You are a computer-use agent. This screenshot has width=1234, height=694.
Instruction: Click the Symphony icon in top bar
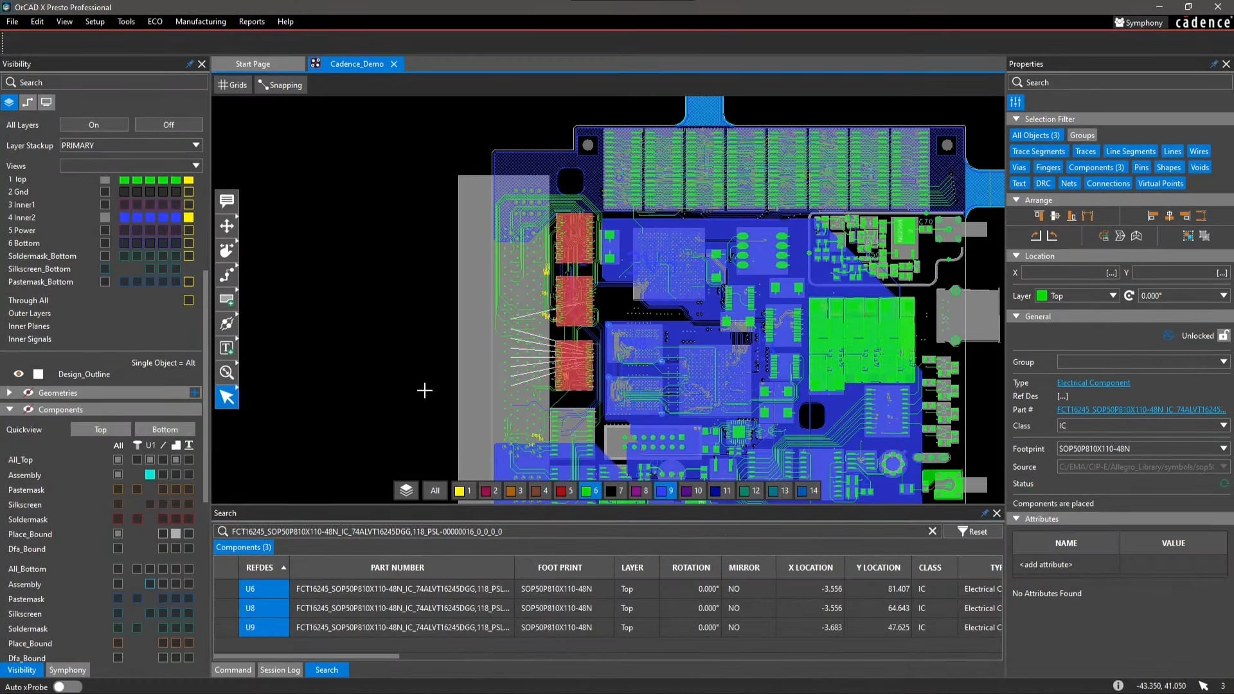pos(1120,22)
